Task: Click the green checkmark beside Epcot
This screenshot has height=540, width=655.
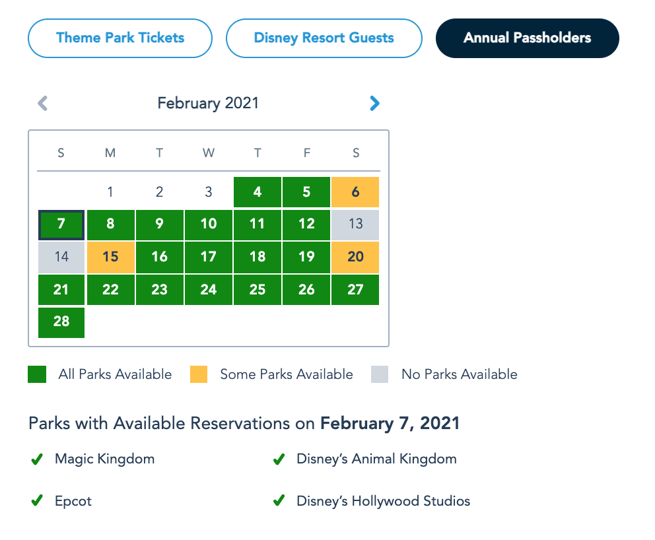Action: 37,501
